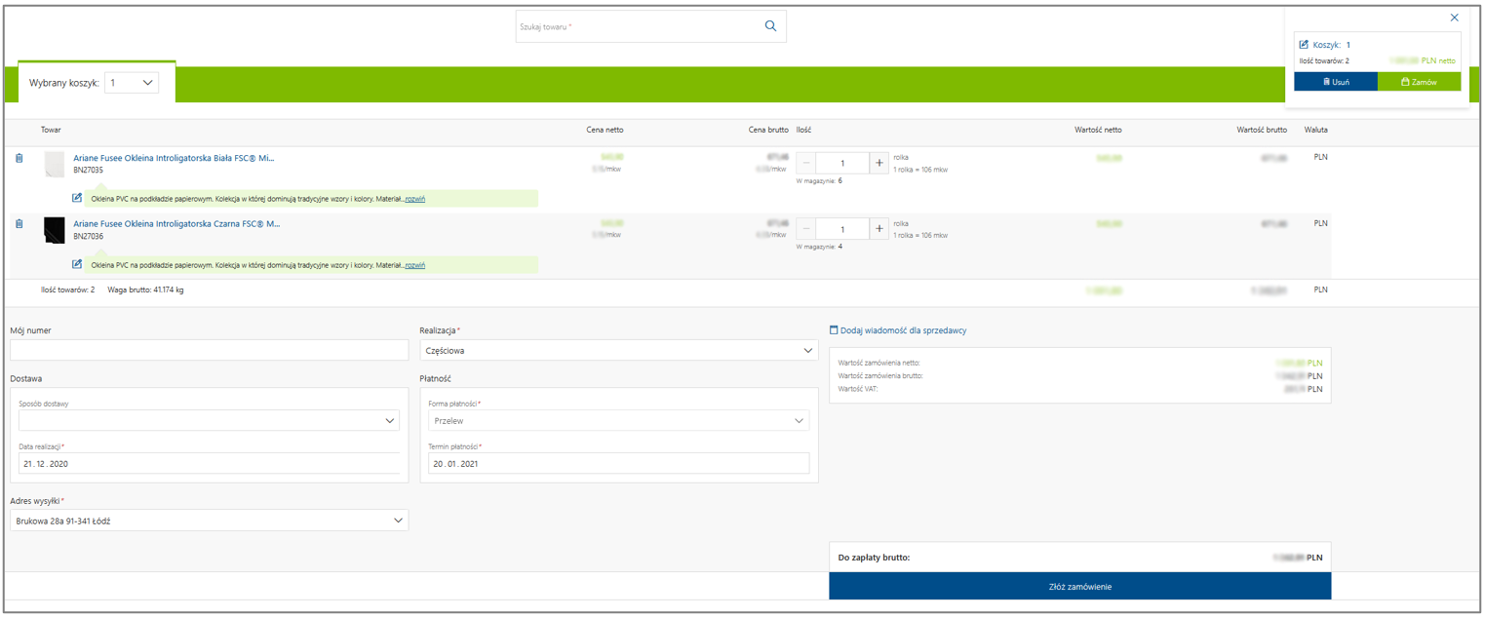
Task: Click the Wartość brutto column header
Action: 1262,130
